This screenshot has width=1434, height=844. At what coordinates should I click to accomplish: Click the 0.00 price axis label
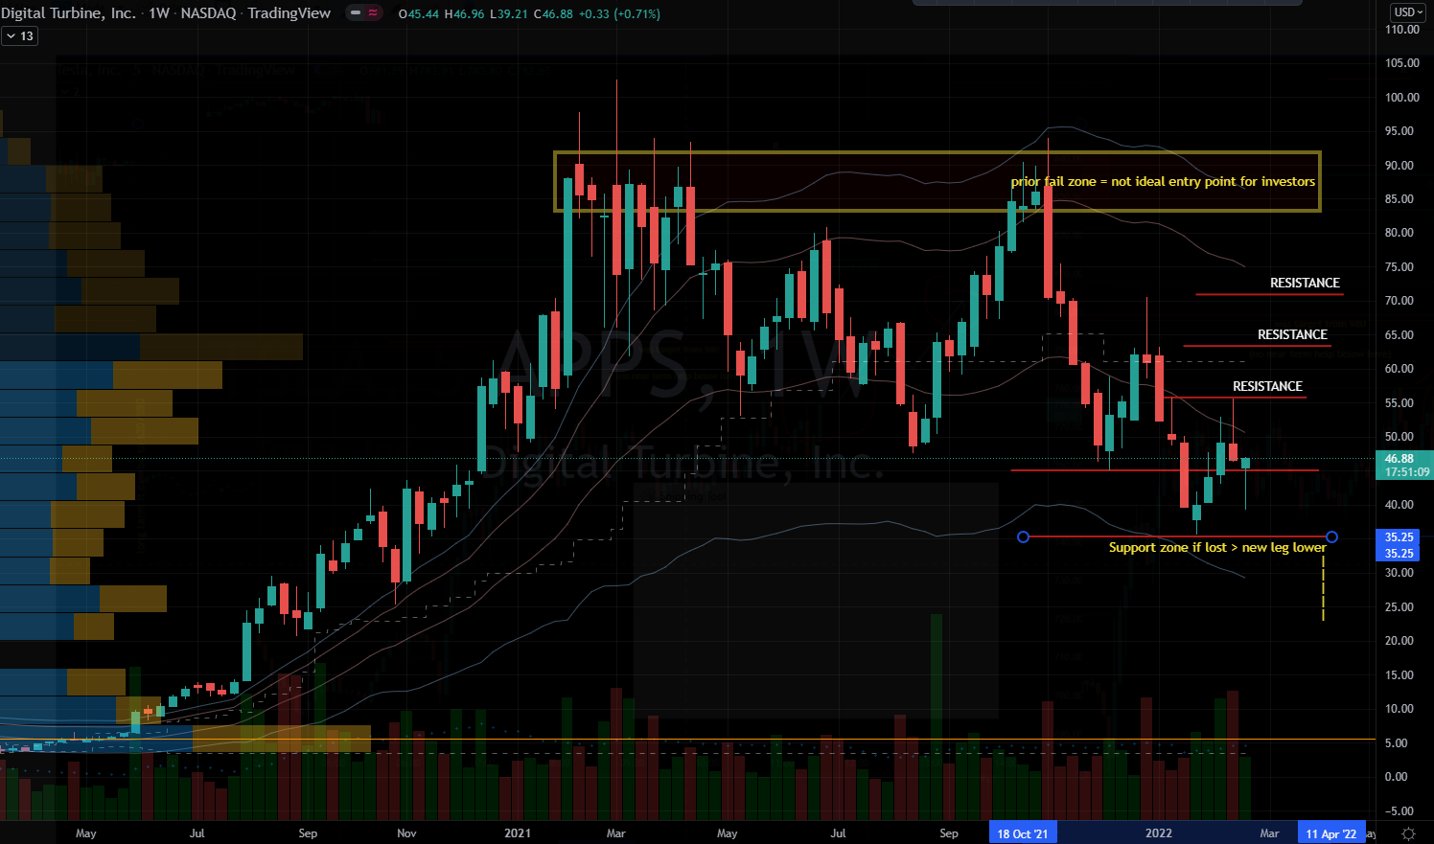point(1396,777)
